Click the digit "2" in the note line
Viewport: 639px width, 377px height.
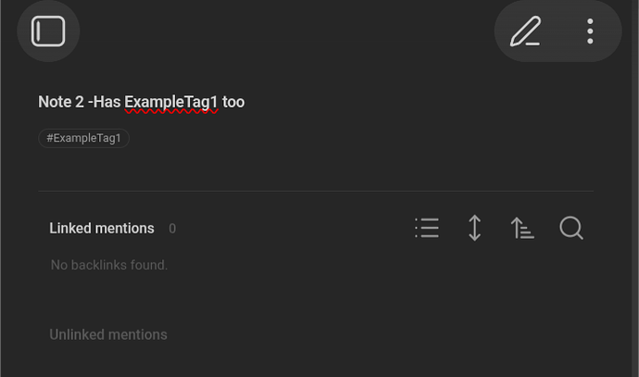[80, 102]
